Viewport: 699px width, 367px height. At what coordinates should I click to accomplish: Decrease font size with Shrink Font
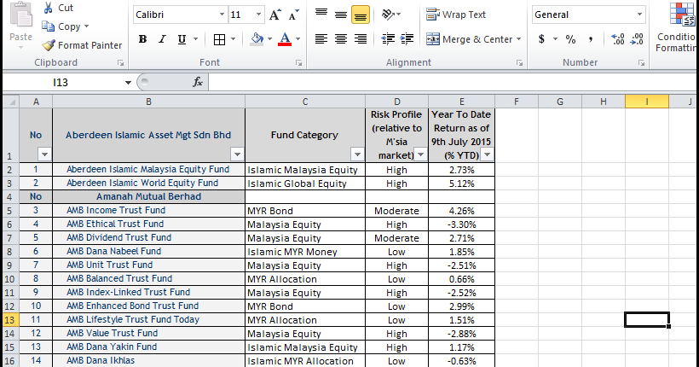[x=293, y=15]
